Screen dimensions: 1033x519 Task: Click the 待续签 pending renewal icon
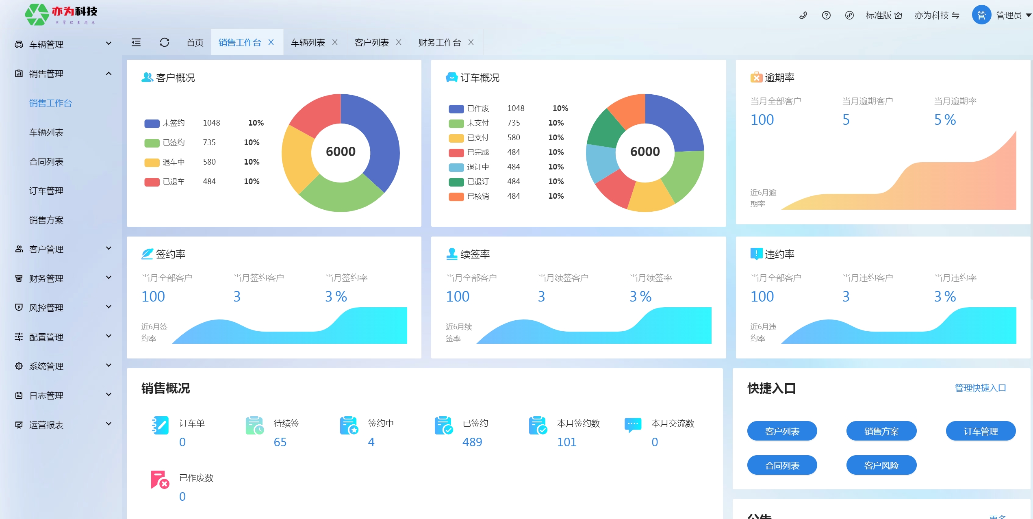coord(255,425)
